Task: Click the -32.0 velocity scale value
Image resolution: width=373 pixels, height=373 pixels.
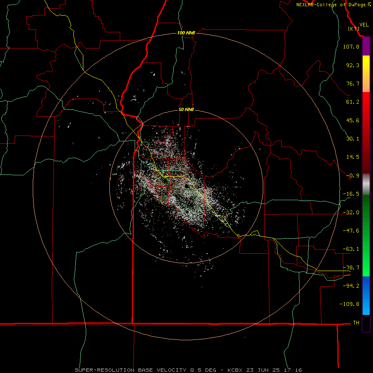Action: (x=351, y=213)
